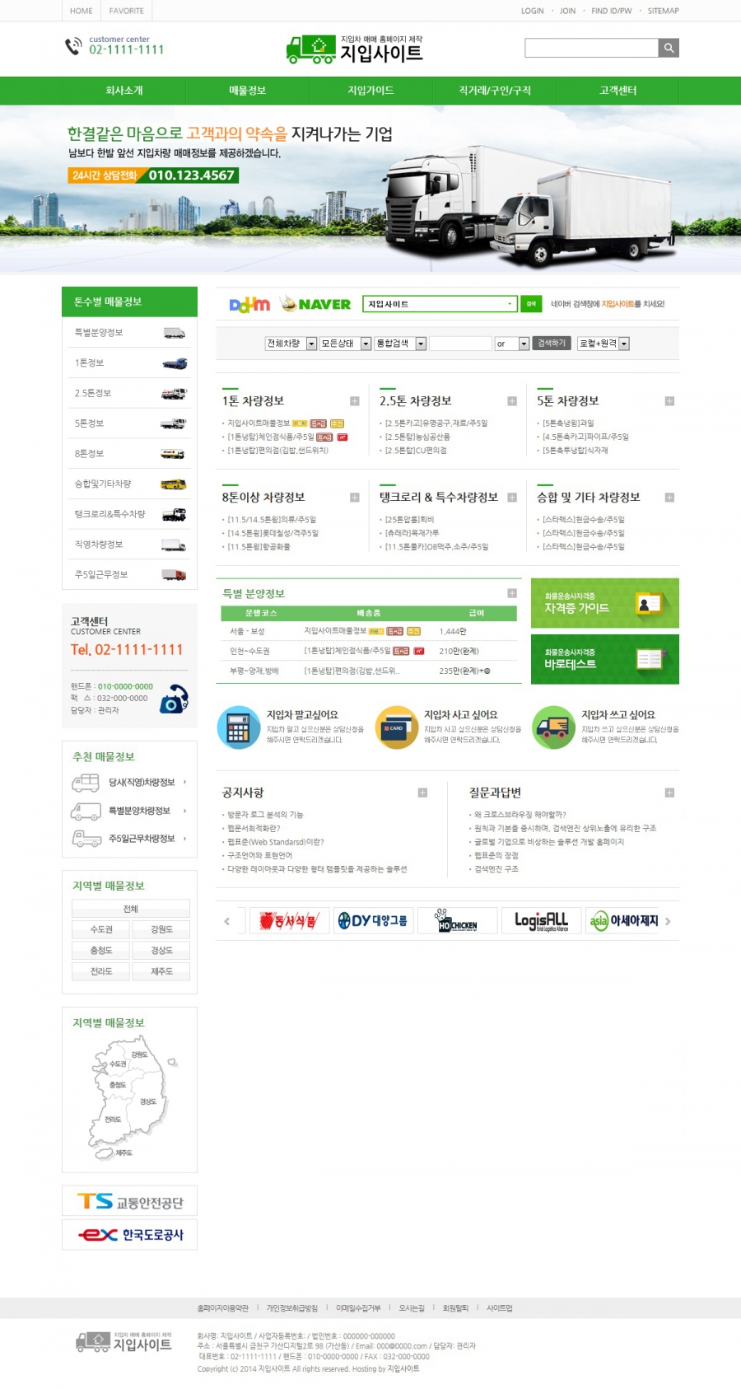The image size is (741, 1389).
Task: Open the 전체차량 dropdown filter
Action: point(291,344)
